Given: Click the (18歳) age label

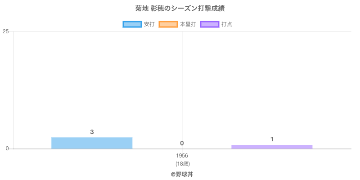Looking at the screenshot, I should [x=182, y=163].
